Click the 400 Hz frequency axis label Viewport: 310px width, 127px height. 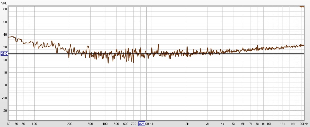pos(105,124)
